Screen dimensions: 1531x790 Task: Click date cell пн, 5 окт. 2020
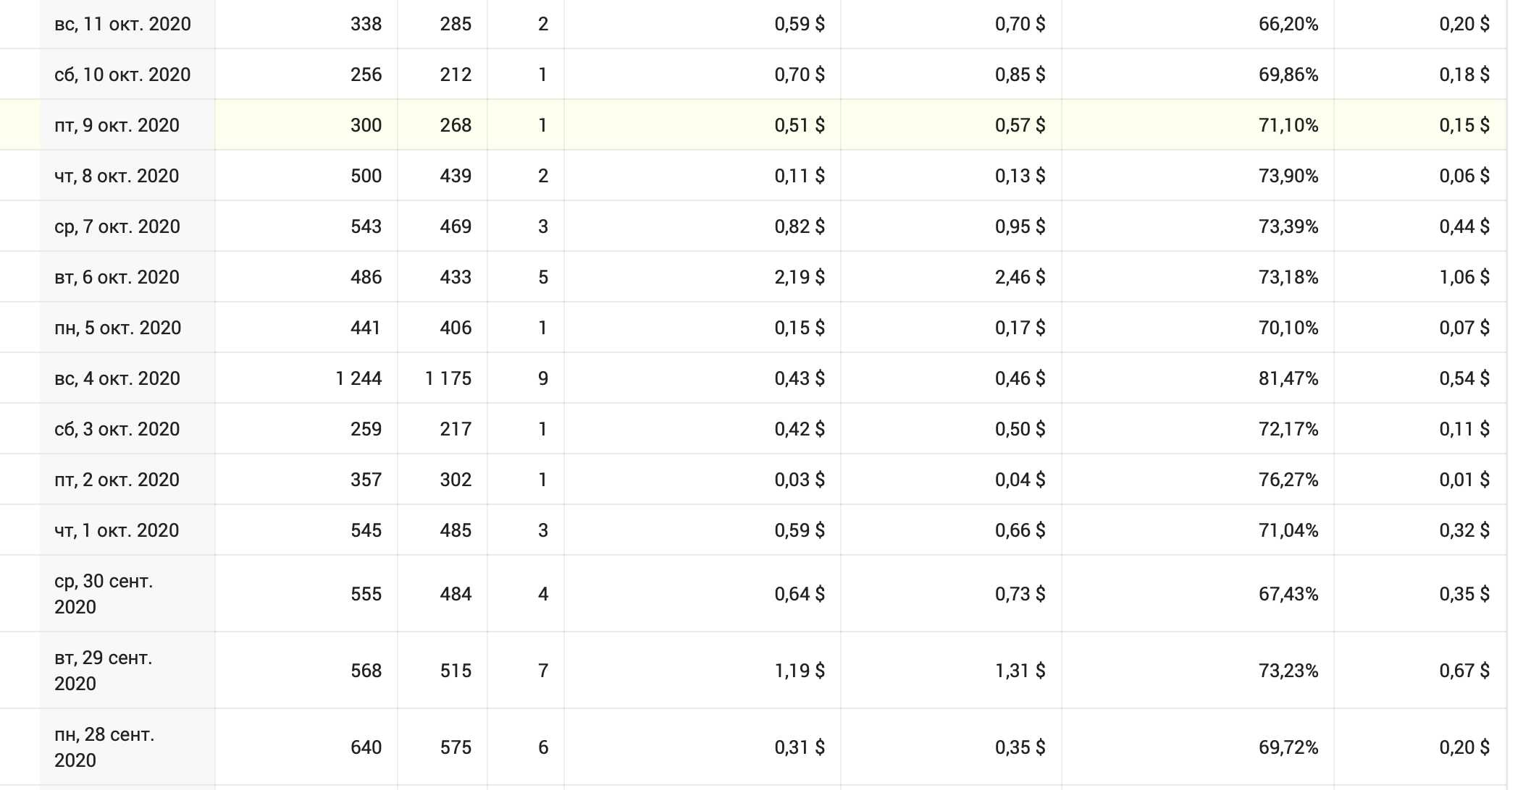(x=117, y=328)
